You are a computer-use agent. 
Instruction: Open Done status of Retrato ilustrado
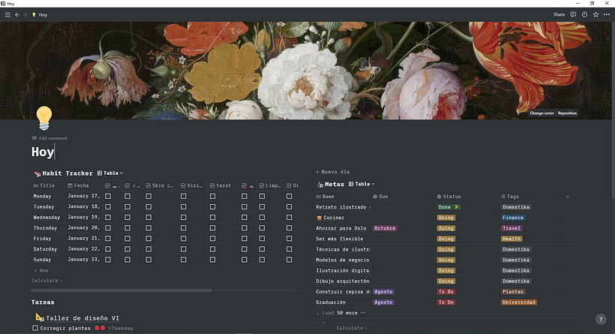click(448, 207)
